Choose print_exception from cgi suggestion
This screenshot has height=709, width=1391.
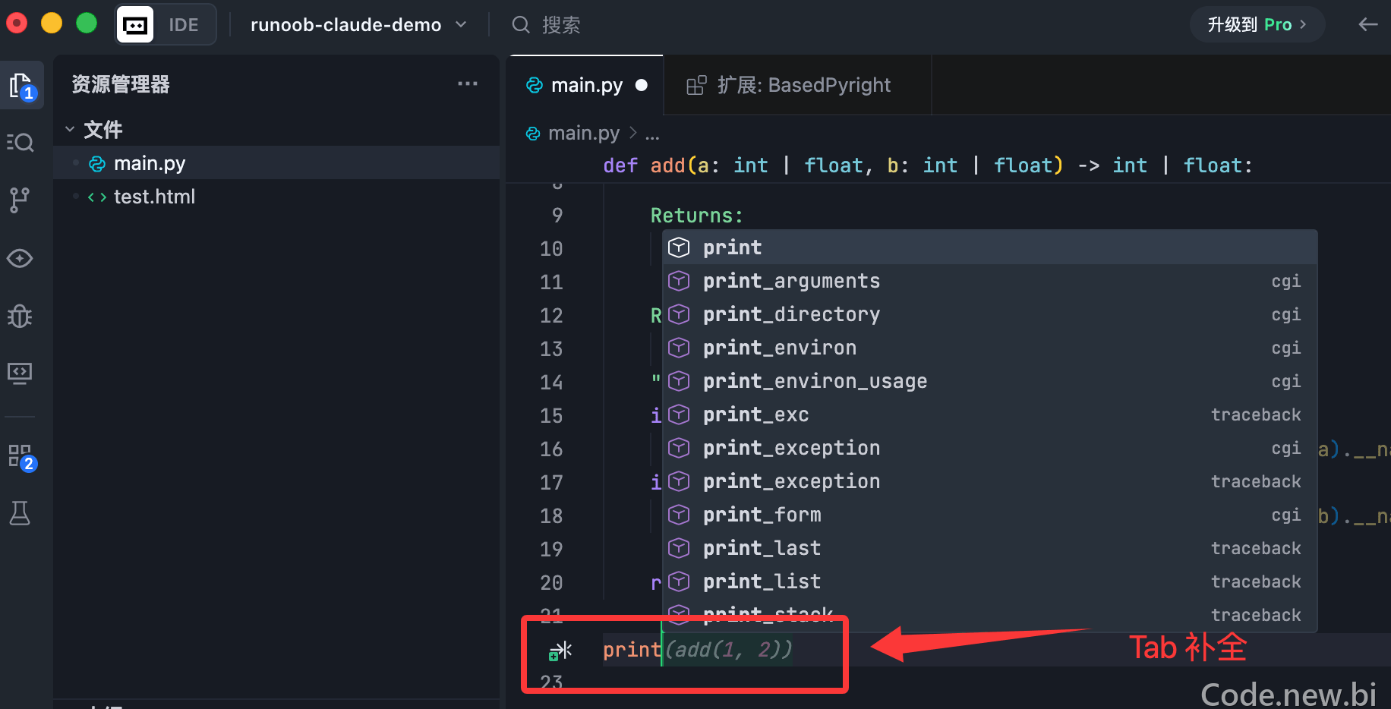pos(990,448)
